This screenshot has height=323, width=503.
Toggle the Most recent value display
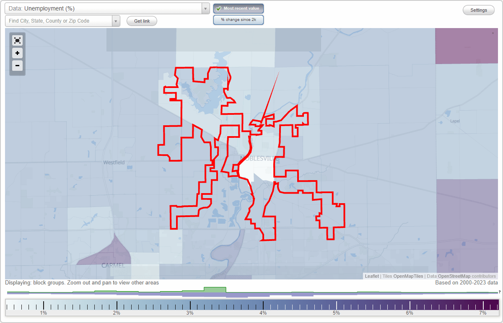tap(239, 8)
